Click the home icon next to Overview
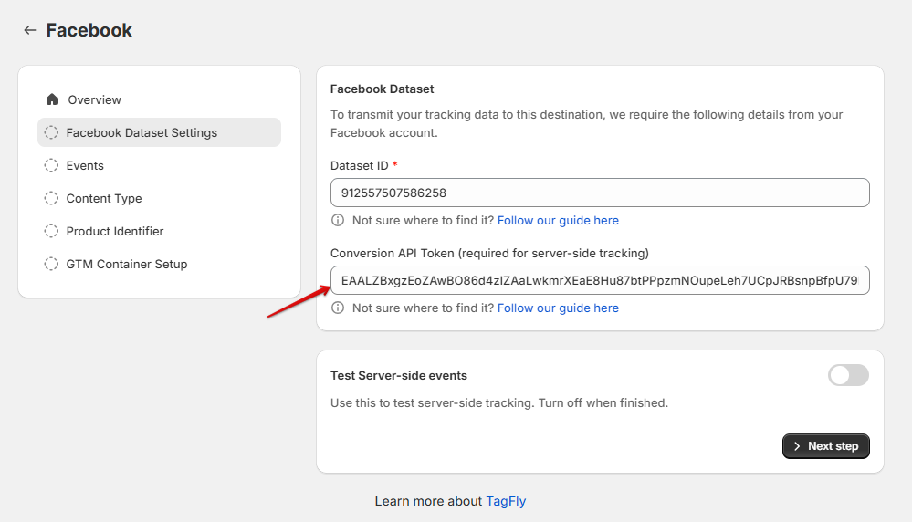Image resolution: width=912 pixels, height=522 pixels. click(x=51, y=99)
